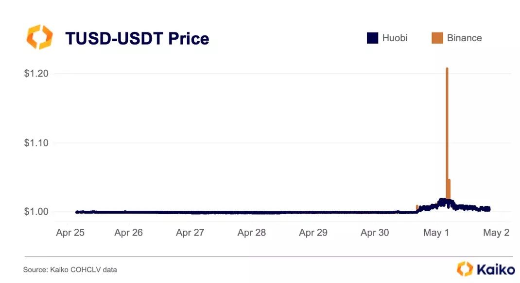Select the May 2 date tick label
This screenshot has height=283, width=520.
click(496, 233)
